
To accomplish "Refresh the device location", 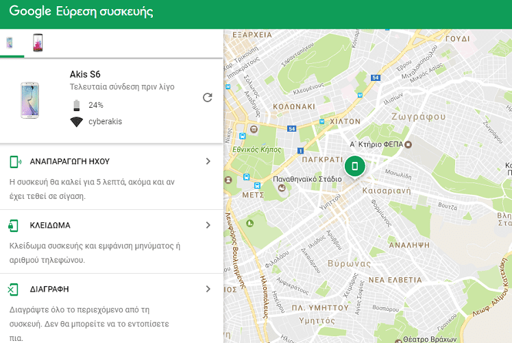I will coord(208,97).
